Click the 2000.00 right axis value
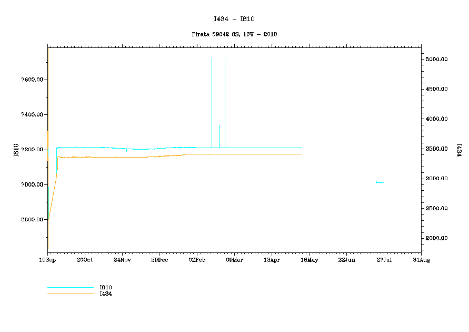 coord(437,238)
